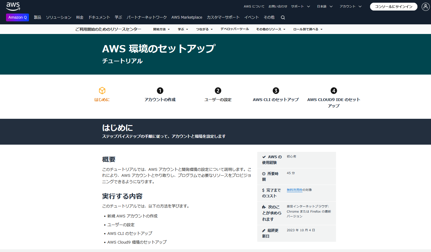Click the Amazon Q button
This screenshot has height=252, width=431.
click(x=17, y=17)
